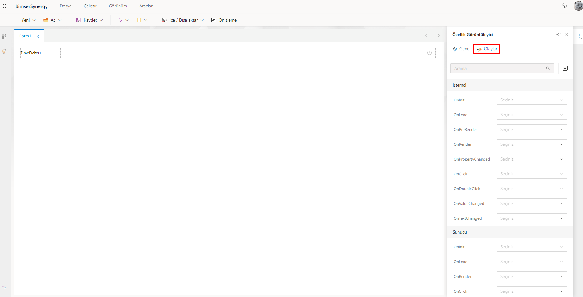
Task: Go to next tab with right arrow
Action: pyautogui.click(x=439, y=35)
